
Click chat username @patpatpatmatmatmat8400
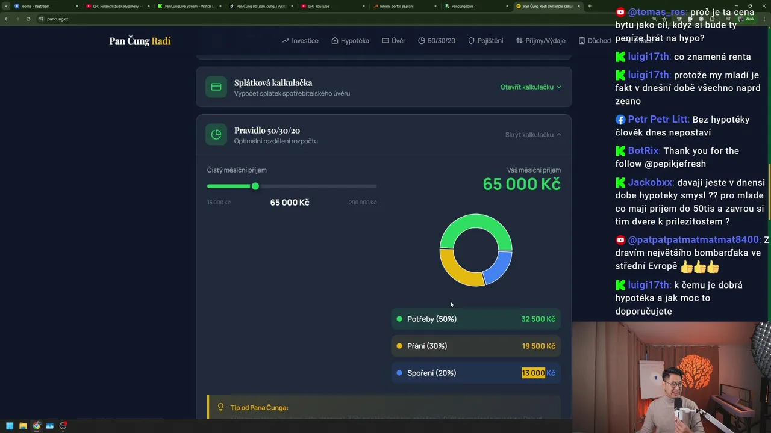(x=694, y=239)
